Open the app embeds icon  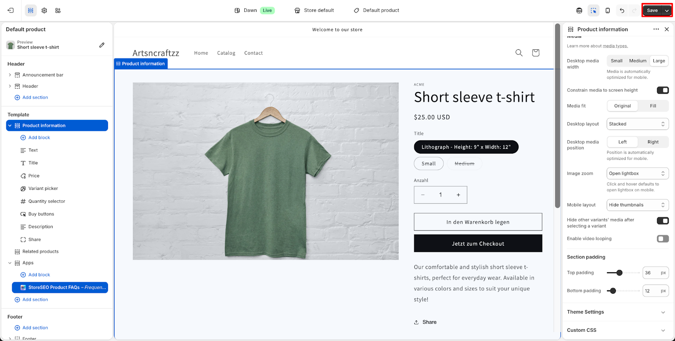(x=58, y=11)
